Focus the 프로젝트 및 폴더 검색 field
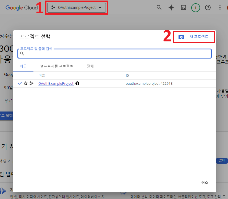The image size is (228, 199). (114, 54)
